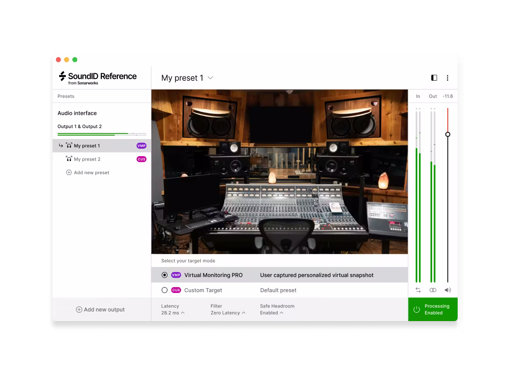
Task: Open the three-dot overflow menu
Action: coord(448,78)
